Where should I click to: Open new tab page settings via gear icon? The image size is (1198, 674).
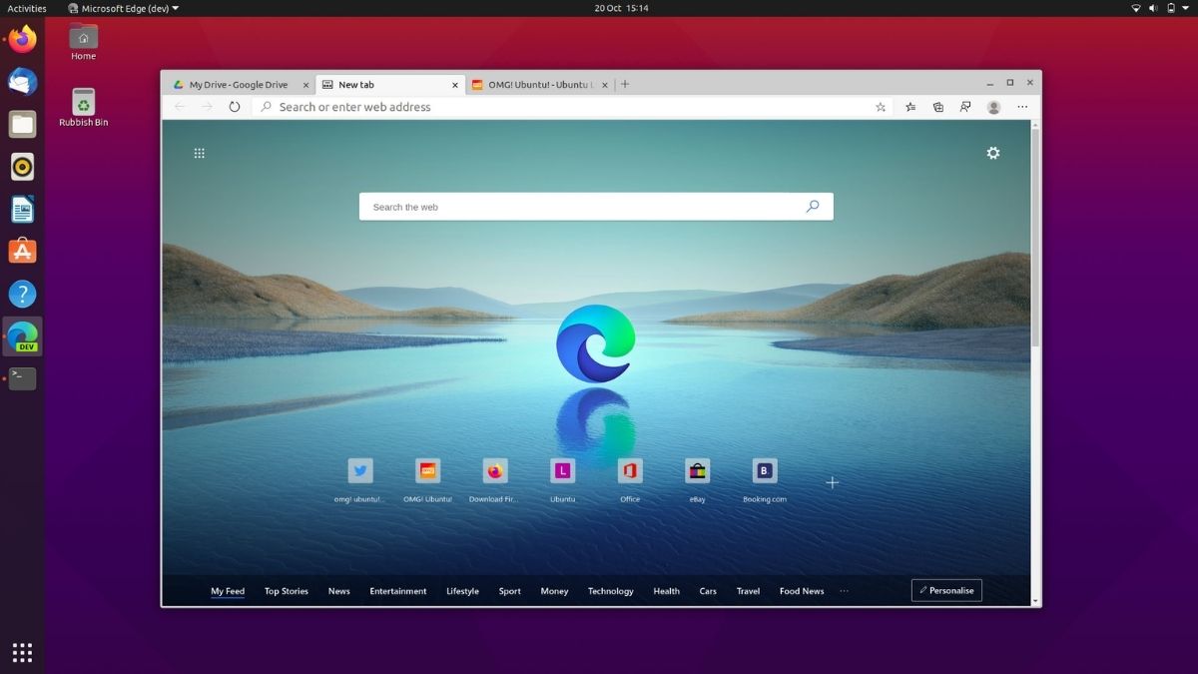(992, 153)
